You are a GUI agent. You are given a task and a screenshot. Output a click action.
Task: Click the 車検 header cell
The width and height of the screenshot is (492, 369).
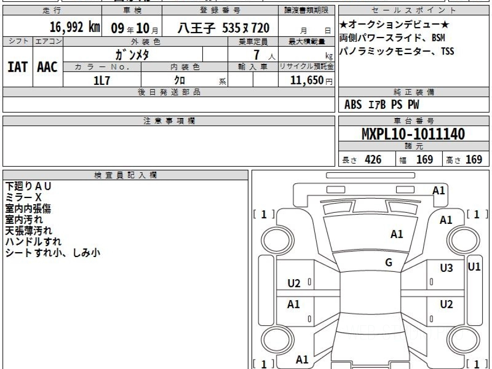(x=132, y=11)
